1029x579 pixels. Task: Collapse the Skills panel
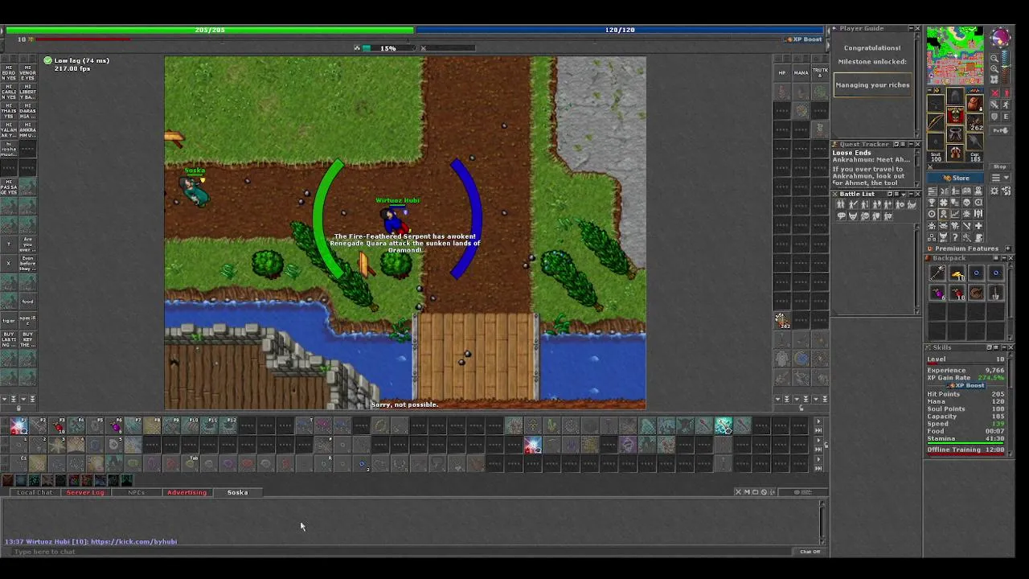pos(1004,347)
